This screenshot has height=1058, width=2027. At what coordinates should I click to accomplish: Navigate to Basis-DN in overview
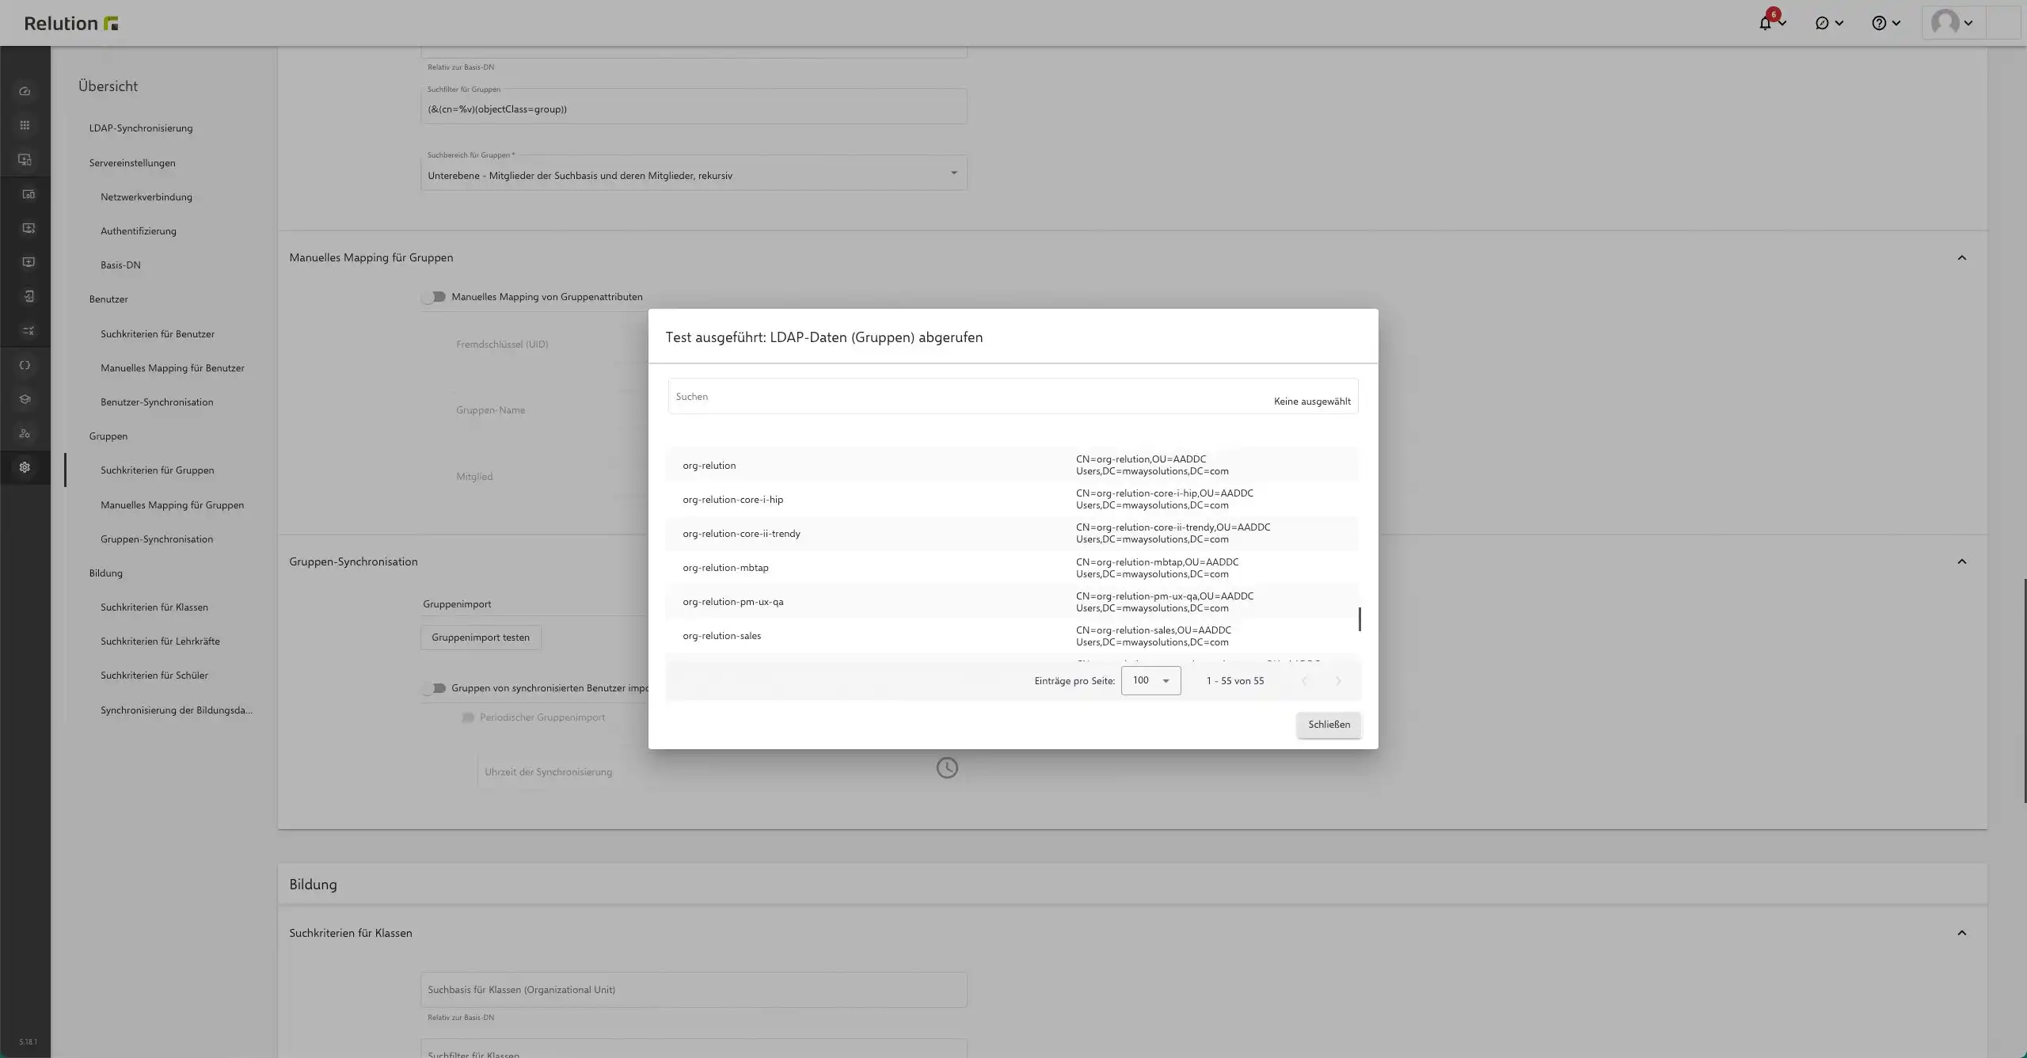coord(120,265)
